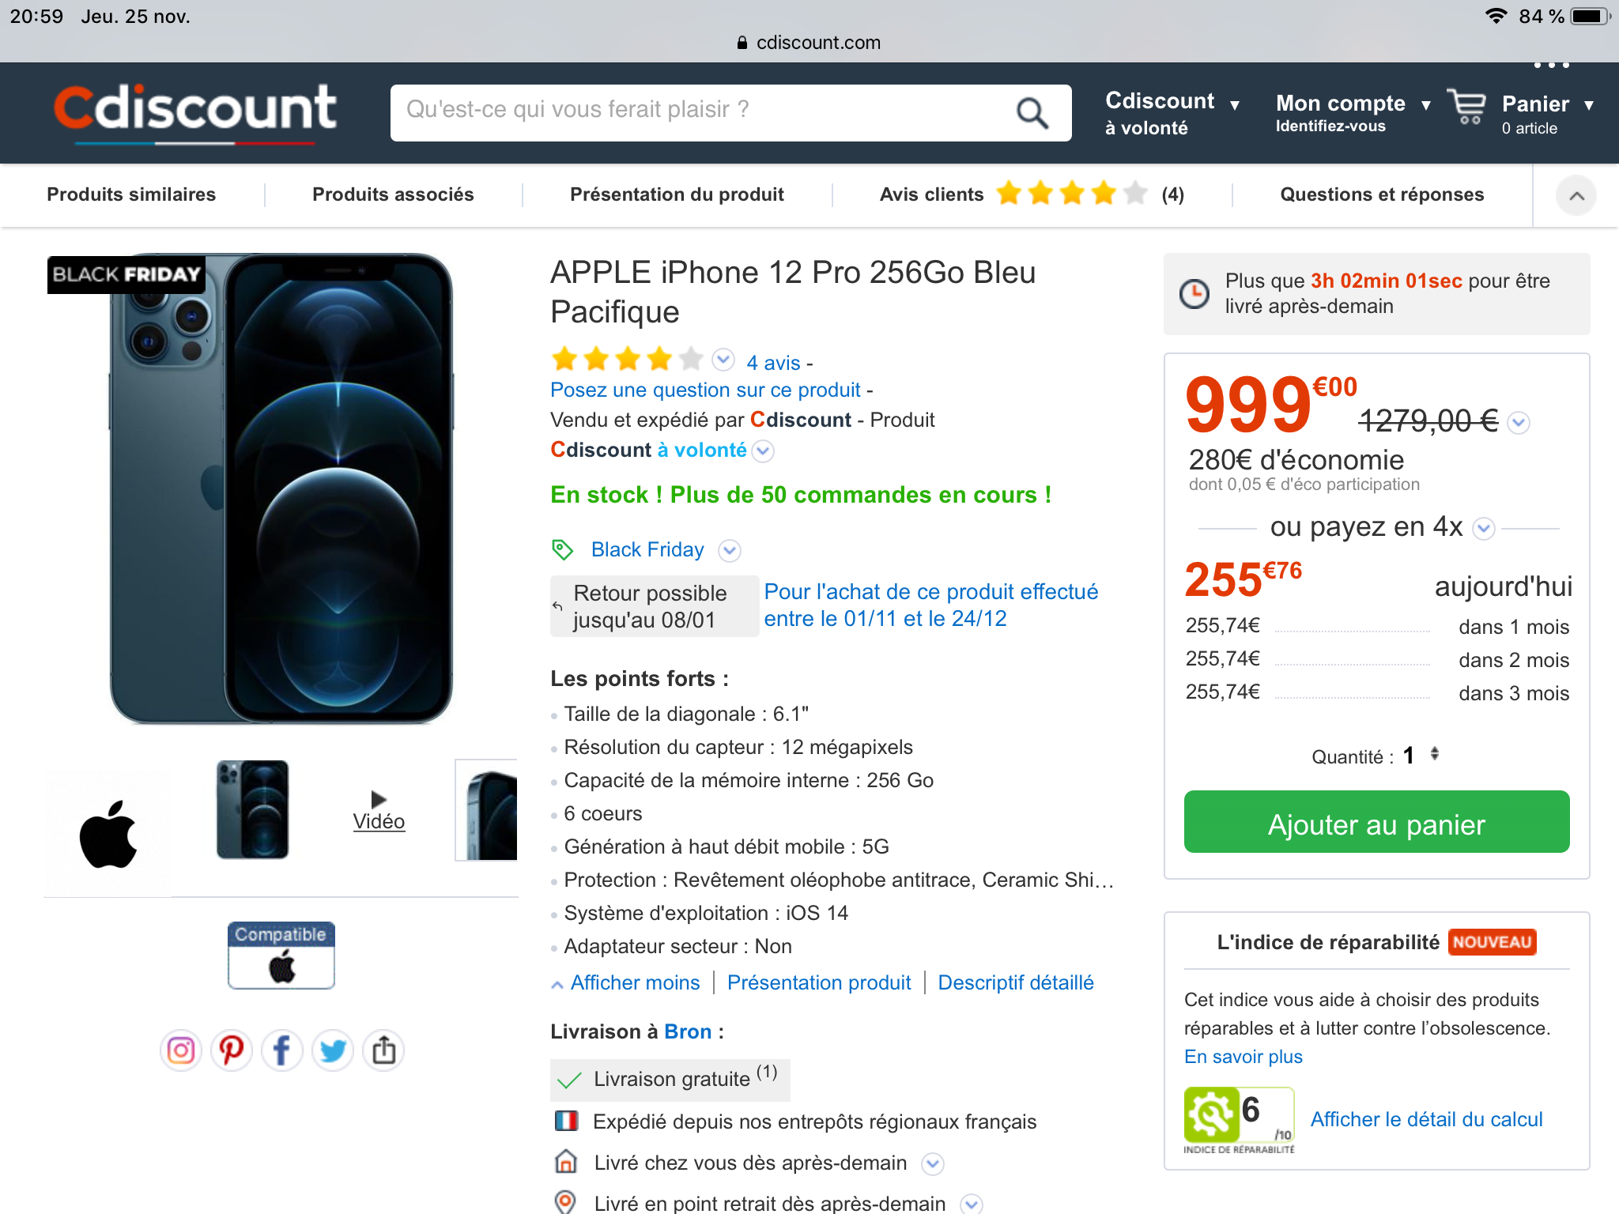Screen dimensions: 1619x1214
Task: Share product on Facebook
Action: (282, 1050)
